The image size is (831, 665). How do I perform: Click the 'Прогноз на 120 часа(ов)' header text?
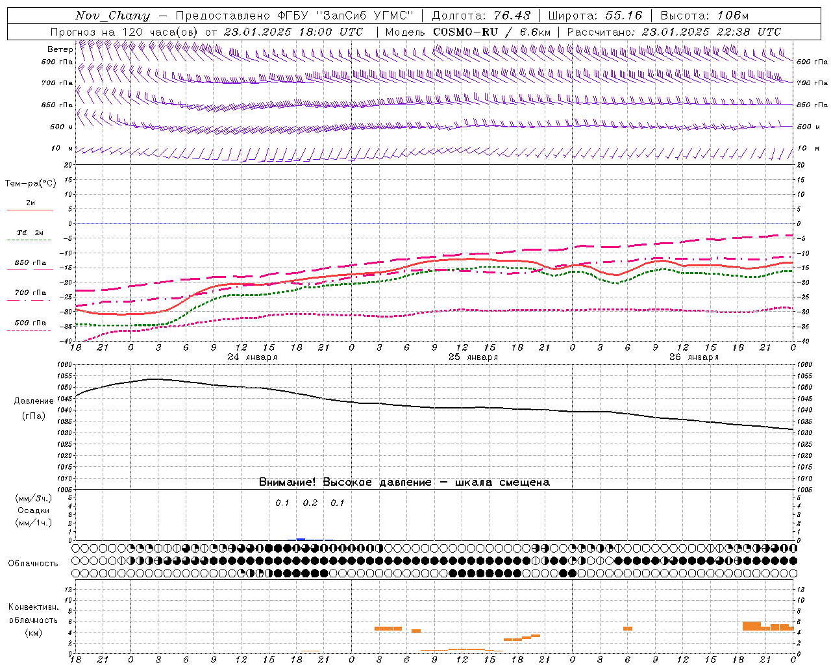125,32
